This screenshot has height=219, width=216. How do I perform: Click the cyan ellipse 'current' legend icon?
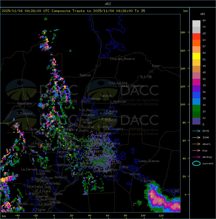tap(196, 163)
